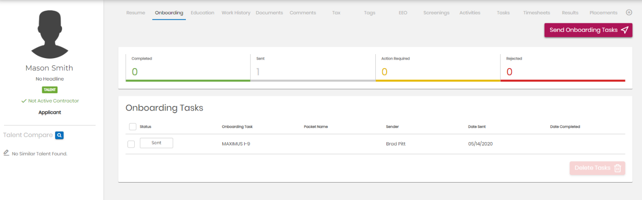Select the Sent count card
Image resolution: width=642 pixels, height=200 pixels.
coord(313,68)
